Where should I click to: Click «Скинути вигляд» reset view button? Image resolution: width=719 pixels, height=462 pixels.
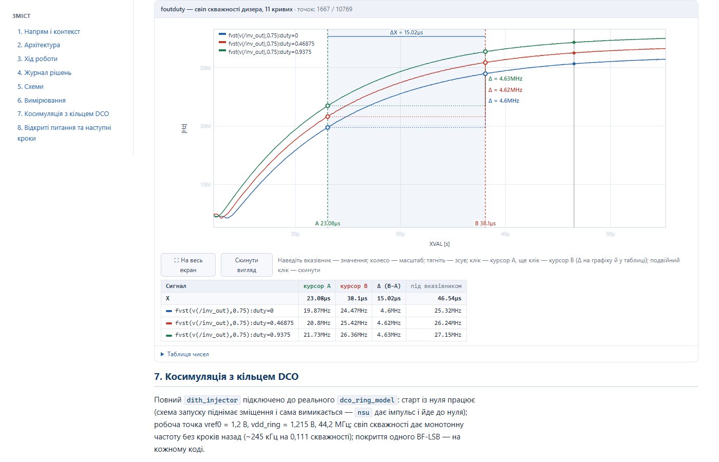[247, 265]
